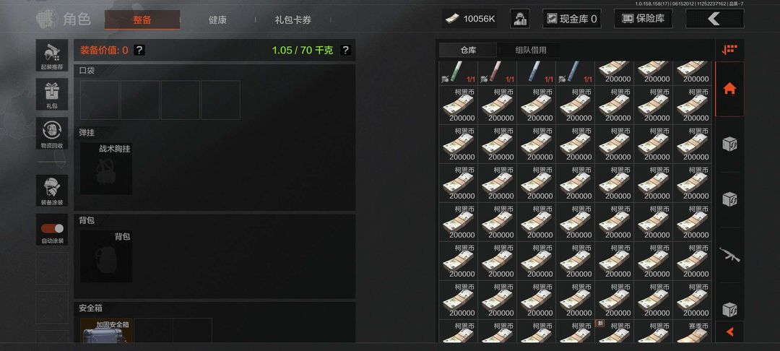
Task: Open the 现金库 cash vault button
Action: tap(571, 19)
